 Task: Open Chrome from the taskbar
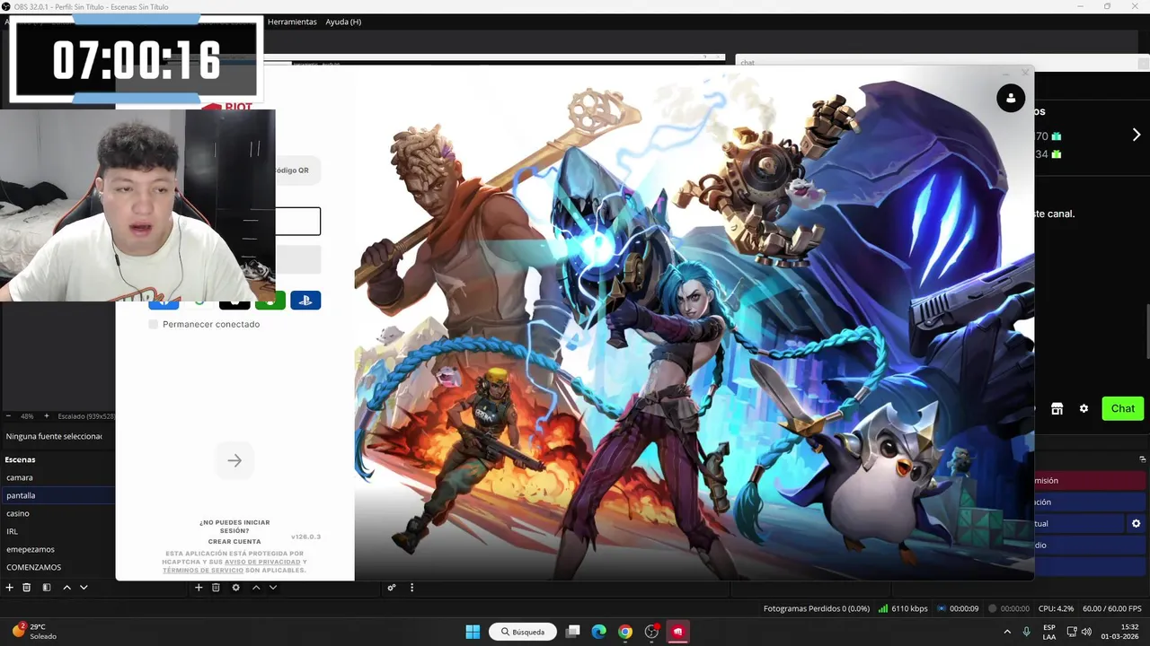click(x=625, y=632)
